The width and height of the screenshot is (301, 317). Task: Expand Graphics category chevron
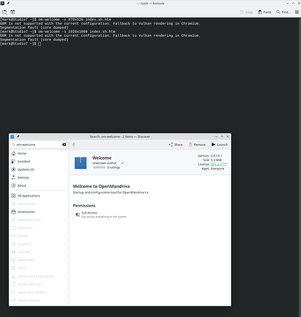(x=65, y=244)
